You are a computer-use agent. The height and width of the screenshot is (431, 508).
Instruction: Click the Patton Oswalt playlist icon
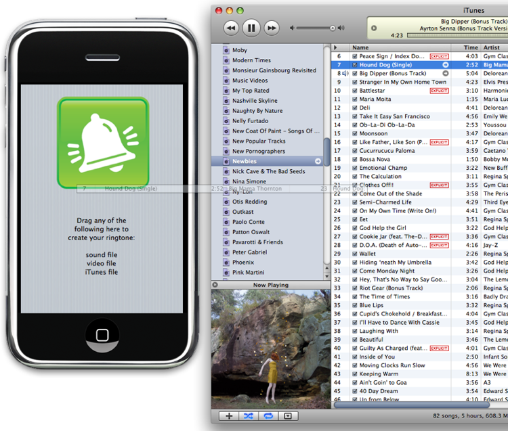226,232
